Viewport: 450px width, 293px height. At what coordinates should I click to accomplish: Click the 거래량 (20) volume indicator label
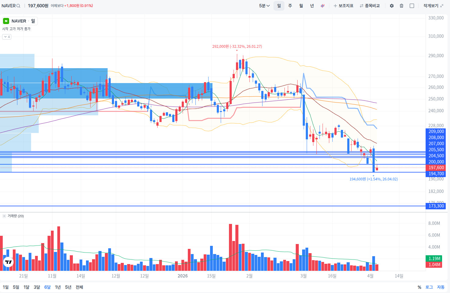point(16,216)
